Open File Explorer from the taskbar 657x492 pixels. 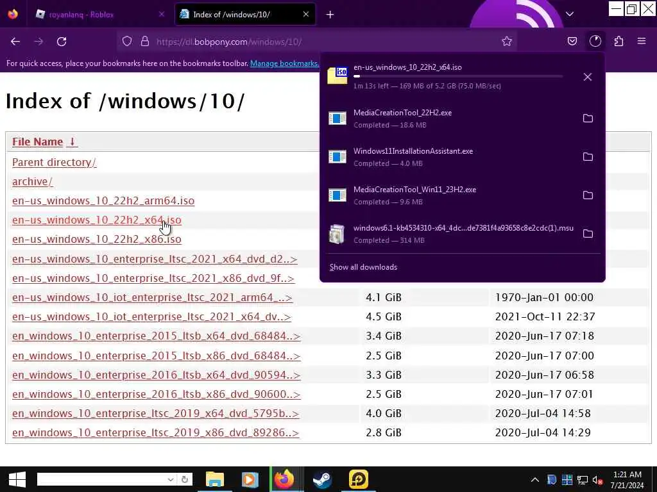[214, 479]
